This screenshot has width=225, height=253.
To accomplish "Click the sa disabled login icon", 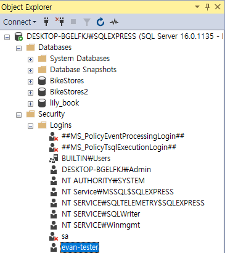I will tap(54, 236).
